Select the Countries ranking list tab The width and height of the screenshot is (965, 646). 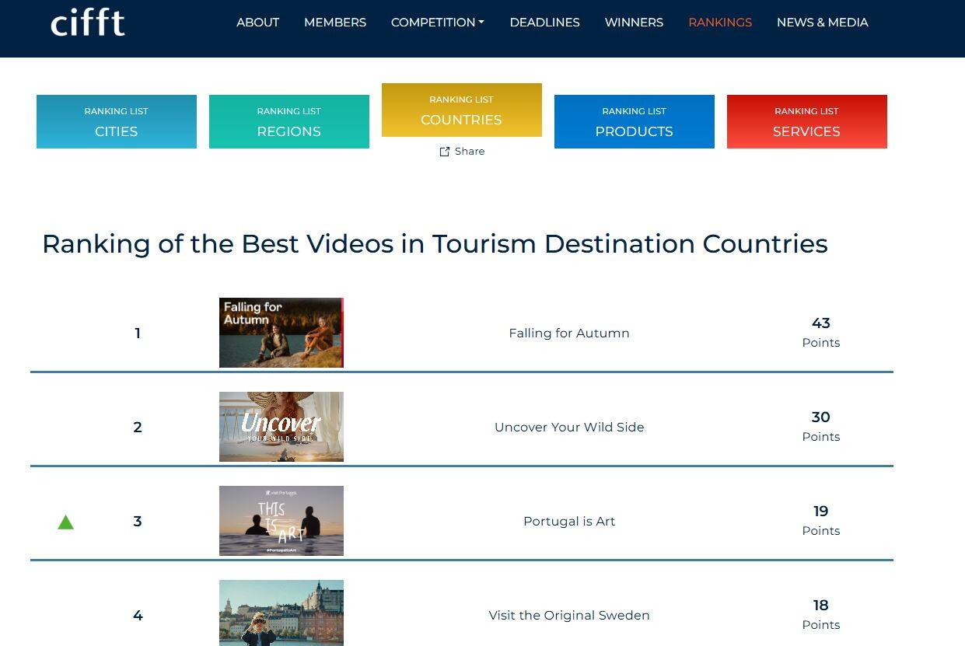[461, 110]
